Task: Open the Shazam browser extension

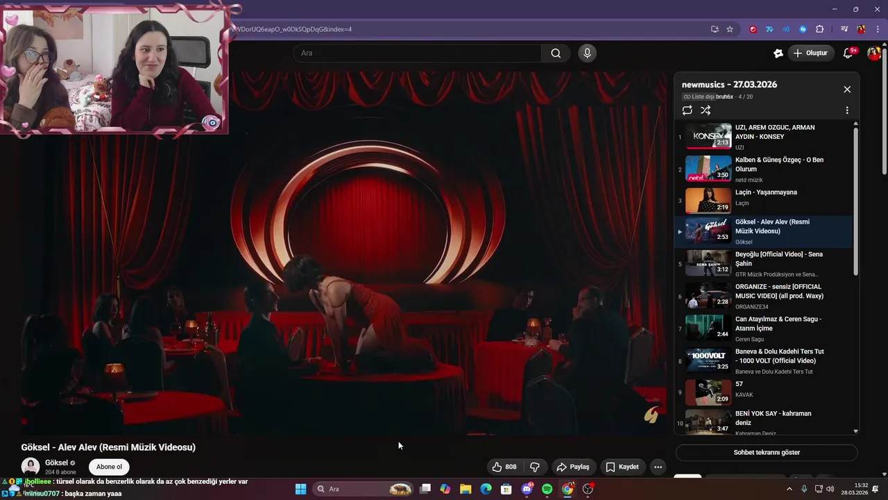Action: tap(803, 29)
